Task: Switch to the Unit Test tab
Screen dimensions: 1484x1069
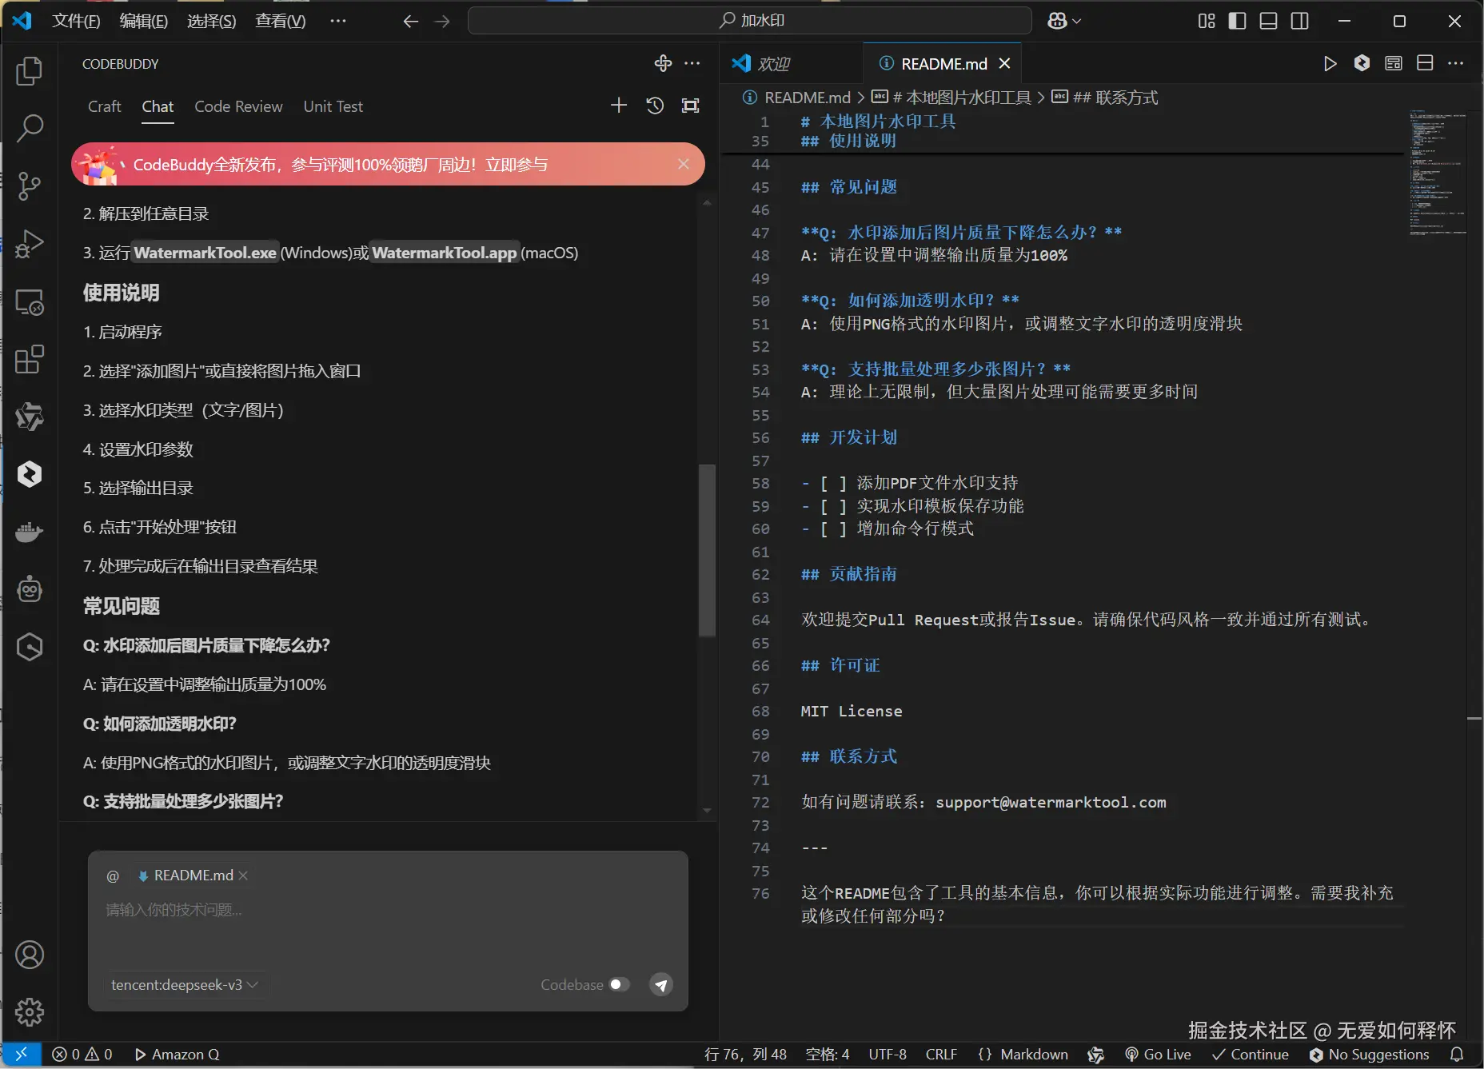Action: pos(333,106)
